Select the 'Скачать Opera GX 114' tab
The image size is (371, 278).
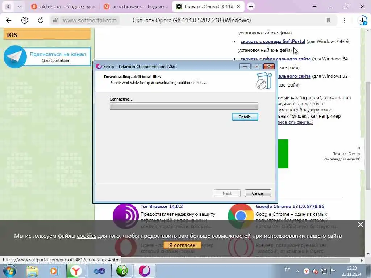208,7
